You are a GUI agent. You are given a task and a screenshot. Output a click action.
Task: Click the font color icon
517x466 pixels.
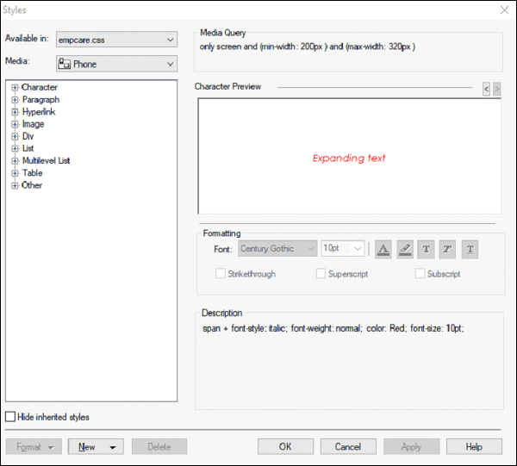click(x=383, y=249)
